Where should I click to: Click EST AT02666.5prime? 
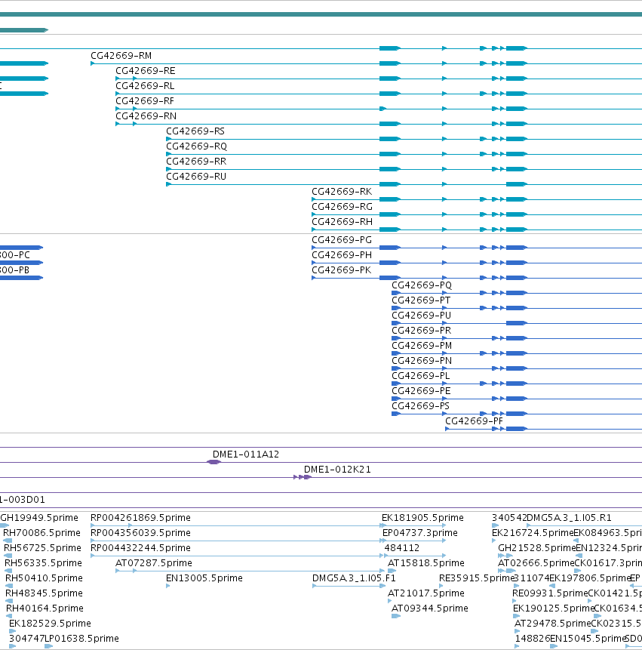(x=536, y=563)
